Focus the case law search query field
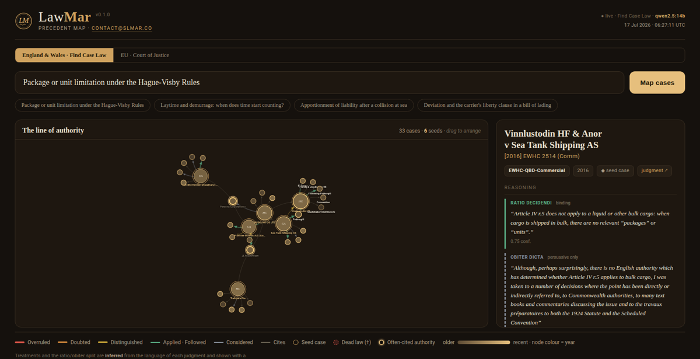Screen dimensions: 700x359 pyautogui.click(x=320, y=82)
